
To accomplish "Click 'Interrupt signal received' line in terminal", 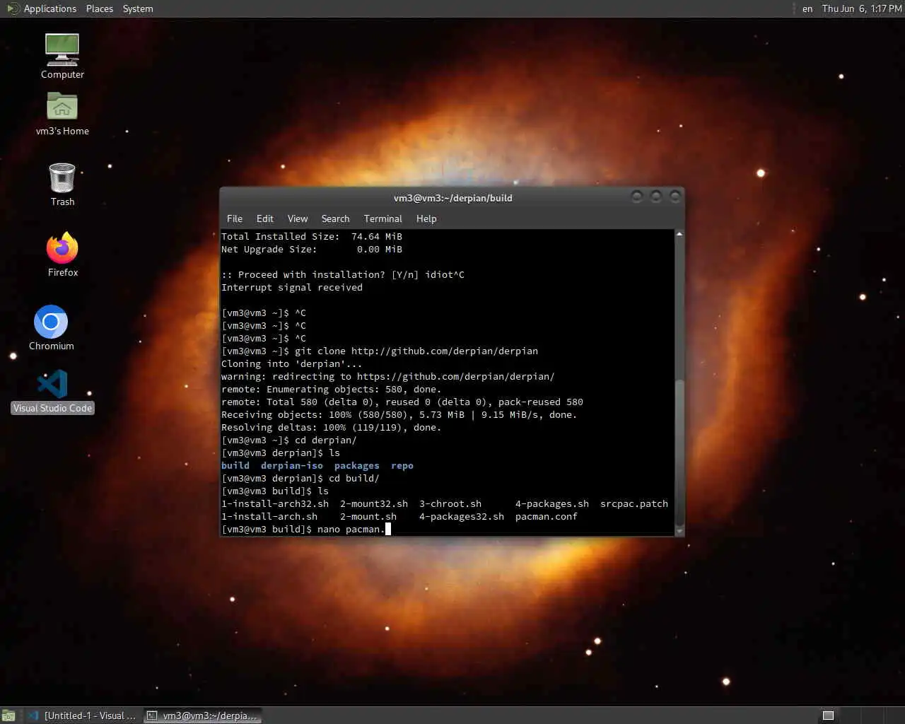I will [292, 288].
